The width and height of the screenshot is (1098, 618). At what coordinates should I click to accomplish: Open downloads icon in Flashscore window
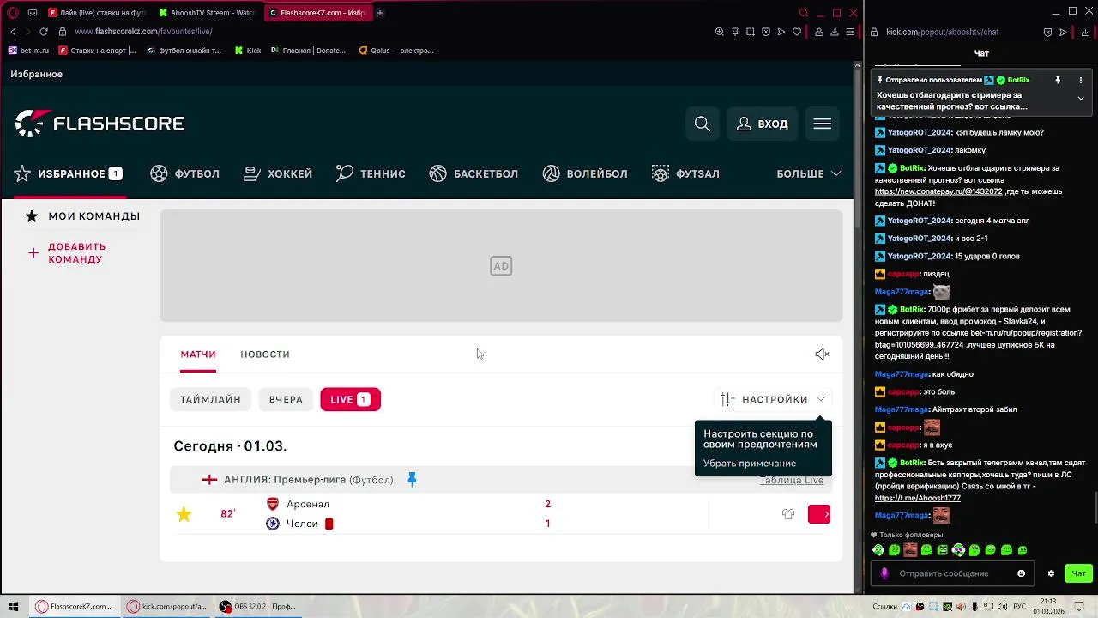(x=835, y=32)
